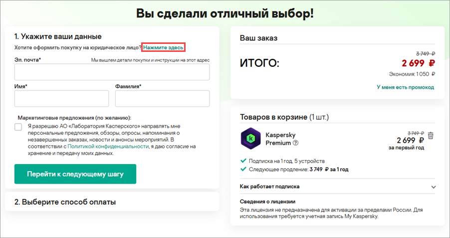Click 'Подписка на 1 год, 5 устройств' line
450x238 pixels.
point(287,161)
